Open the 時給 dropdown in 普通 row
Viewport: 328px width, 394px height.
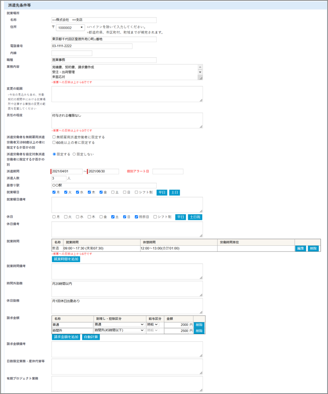[x=153, y=325]
